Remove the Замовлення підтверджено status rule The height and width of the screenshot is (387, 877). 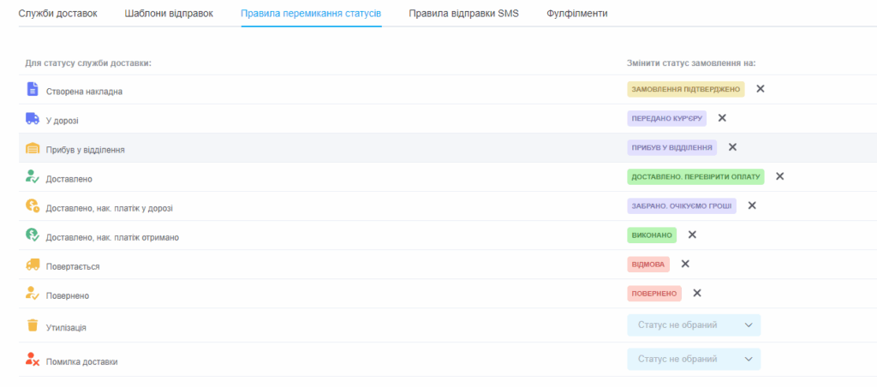click(x=761, y=89)
